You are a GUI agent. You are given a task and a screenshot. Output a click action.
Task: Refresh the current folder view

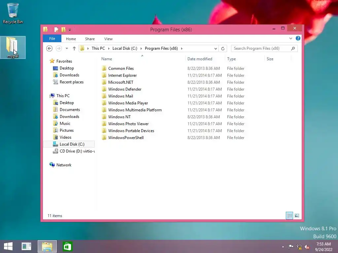223,49
